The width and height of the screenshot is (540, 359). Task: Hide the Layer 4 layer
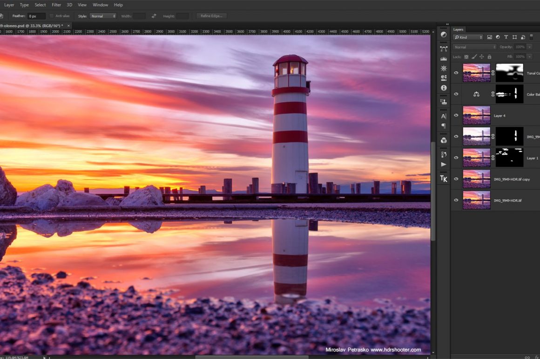pos(456,116)
